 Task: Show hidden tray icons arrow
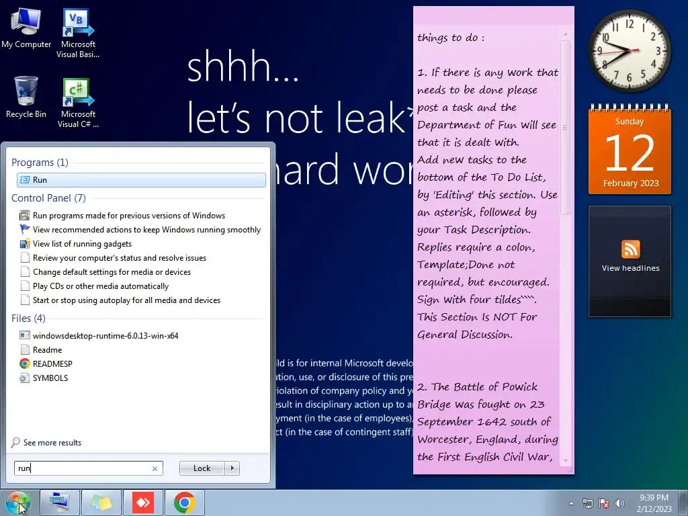pyautogui.click(x=571, y=503)
